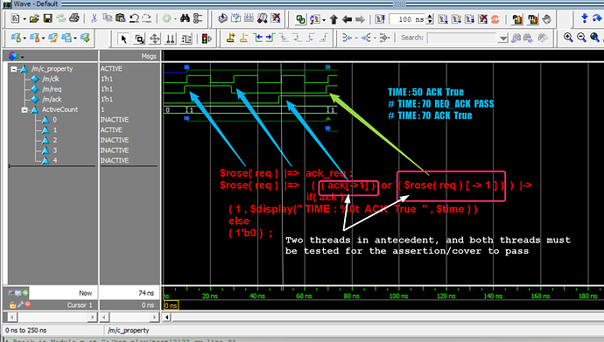Collapse the /m/c_property tree node

(14, 69)
